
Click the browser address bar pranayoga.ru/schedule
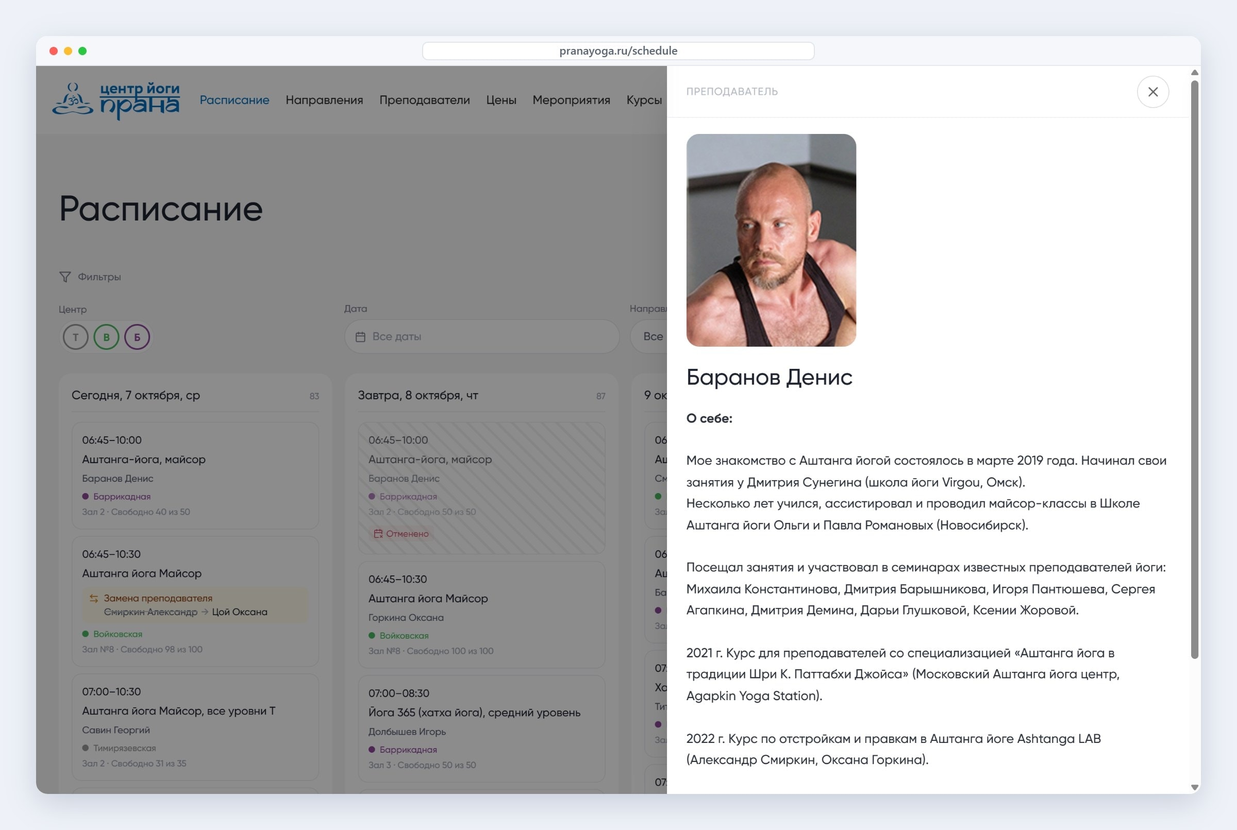point(618,51)
